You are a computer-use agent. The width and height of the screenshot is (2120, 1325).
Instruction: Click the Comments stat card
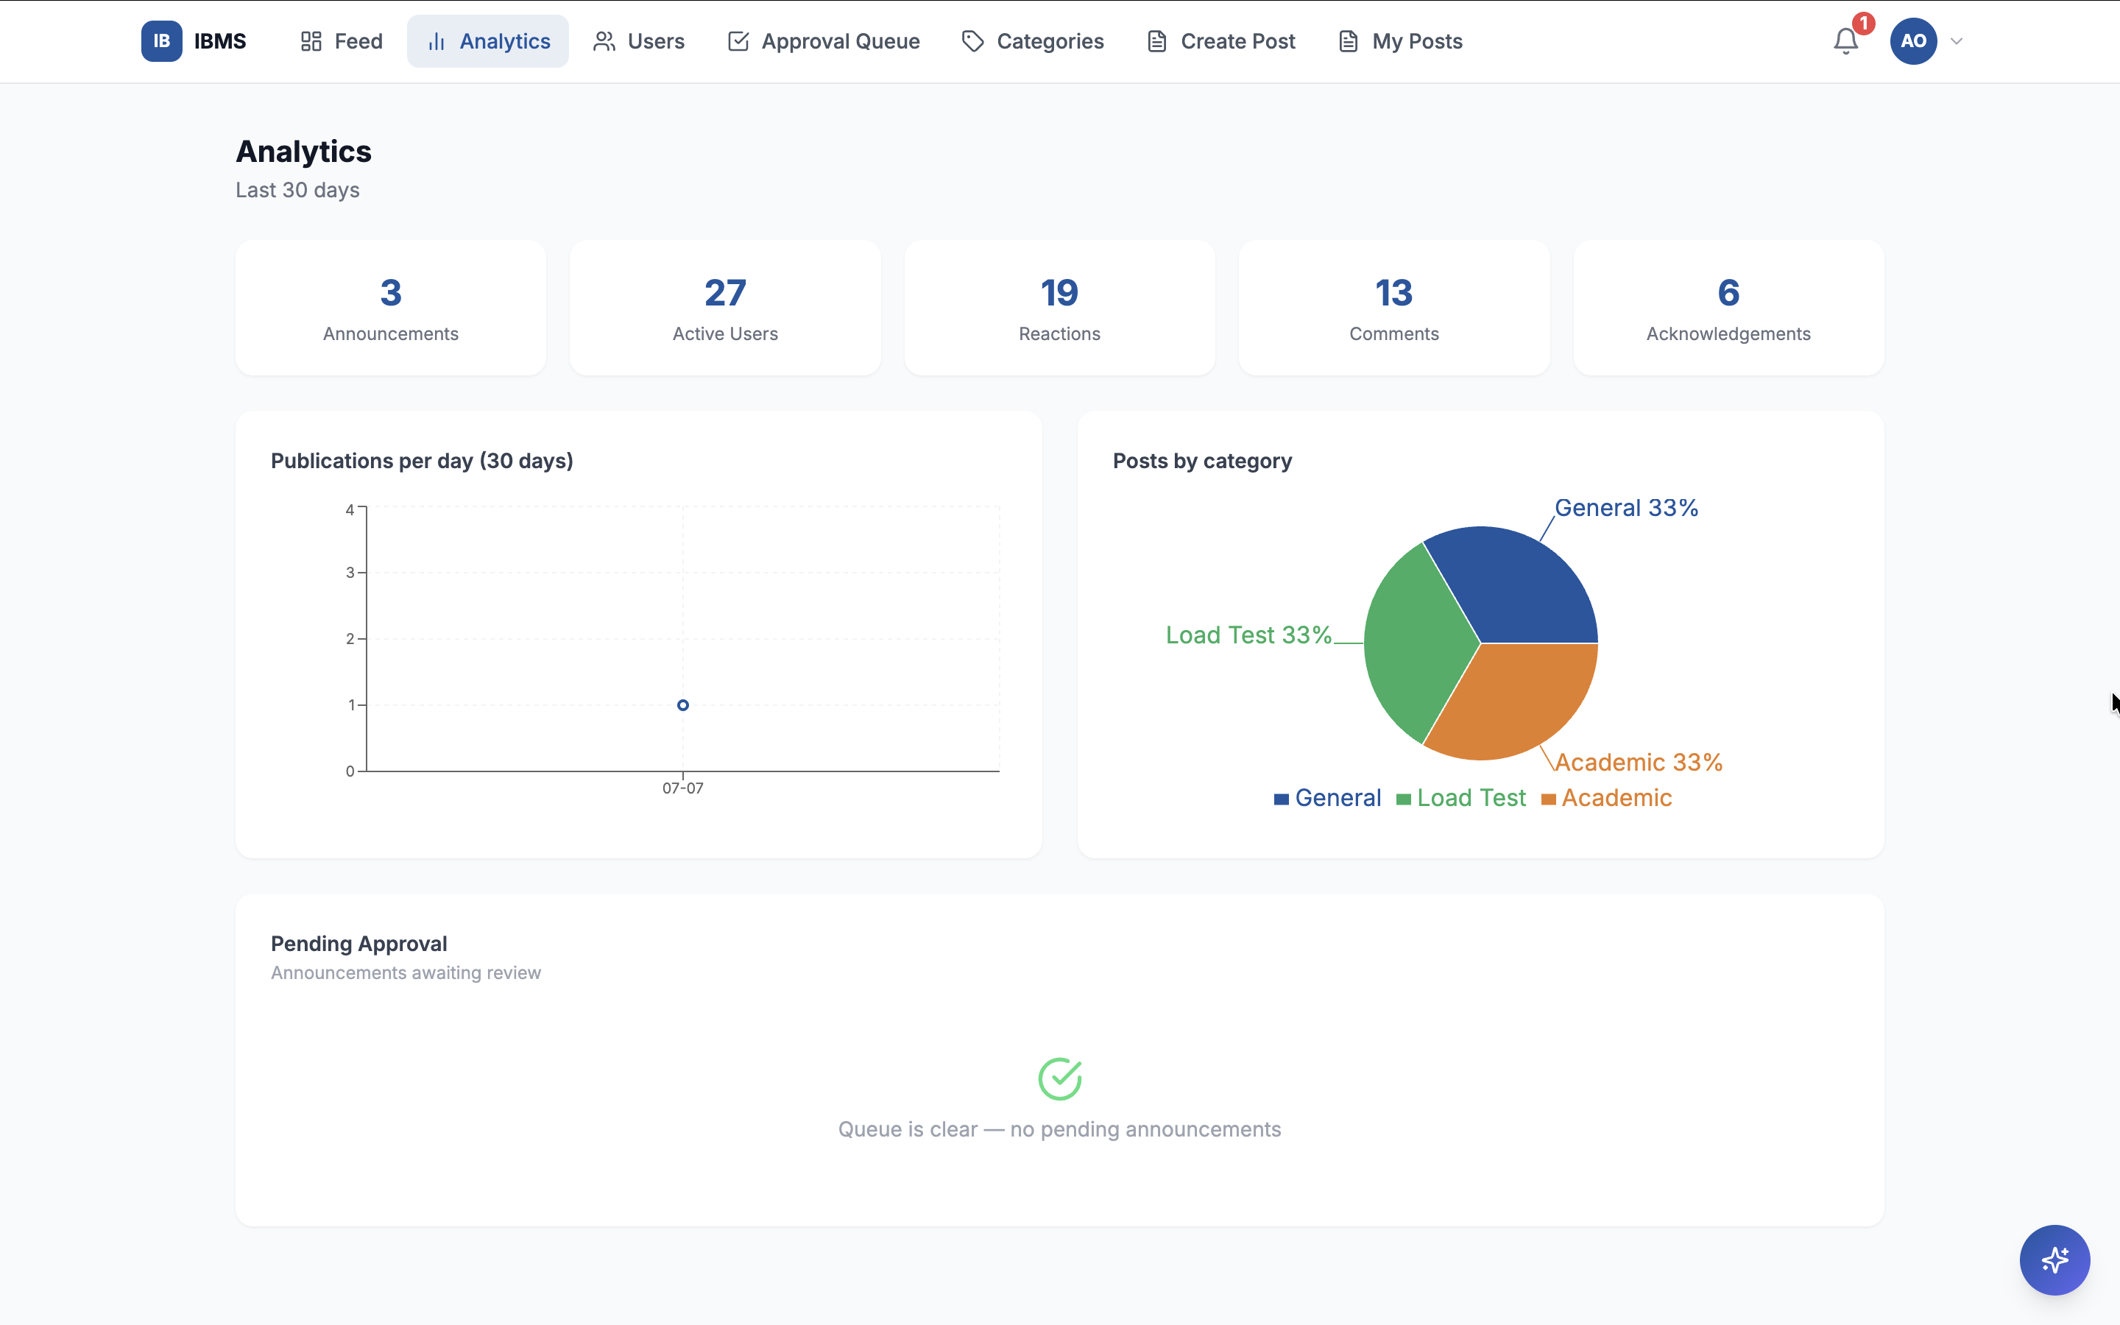click(x=1393, y=308)
